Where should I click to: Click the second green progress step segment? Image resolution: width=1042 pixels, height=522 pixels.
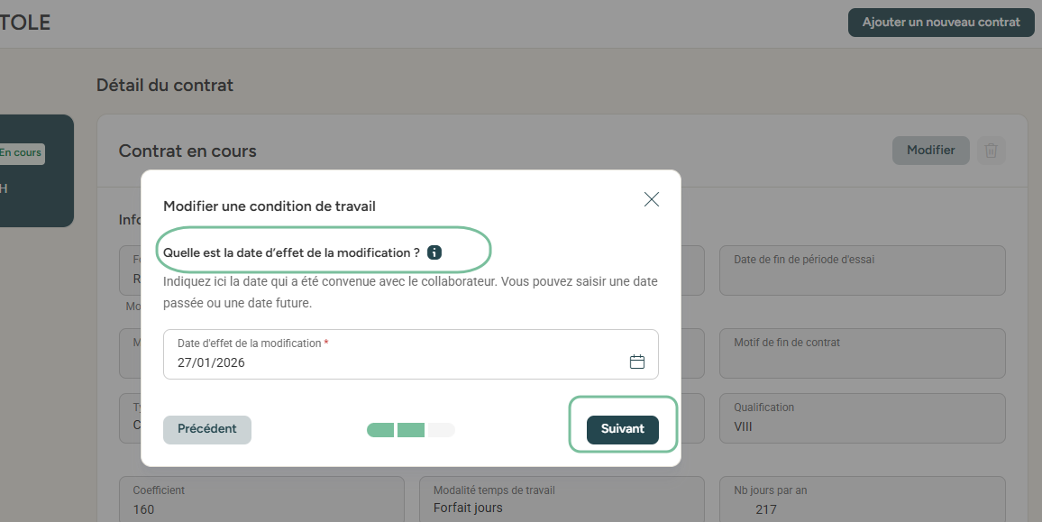[411, 430]
